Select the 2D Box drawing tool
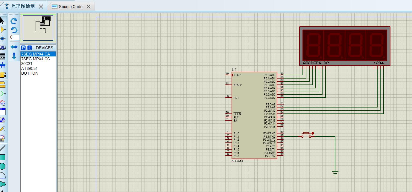Screen dimensions: 412x192 pyautogui.click(x=2, y=157)
